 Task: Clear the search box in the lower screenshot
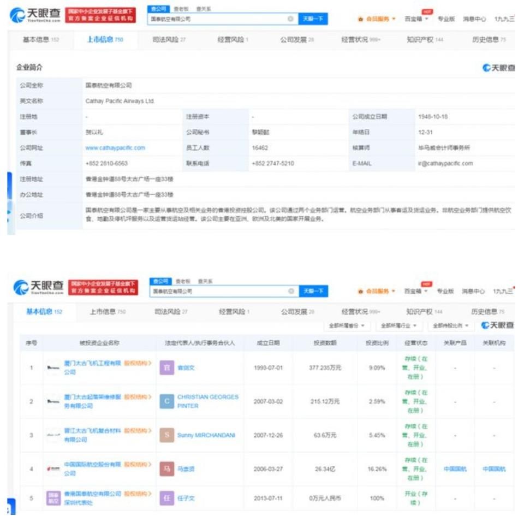(291, 291)
